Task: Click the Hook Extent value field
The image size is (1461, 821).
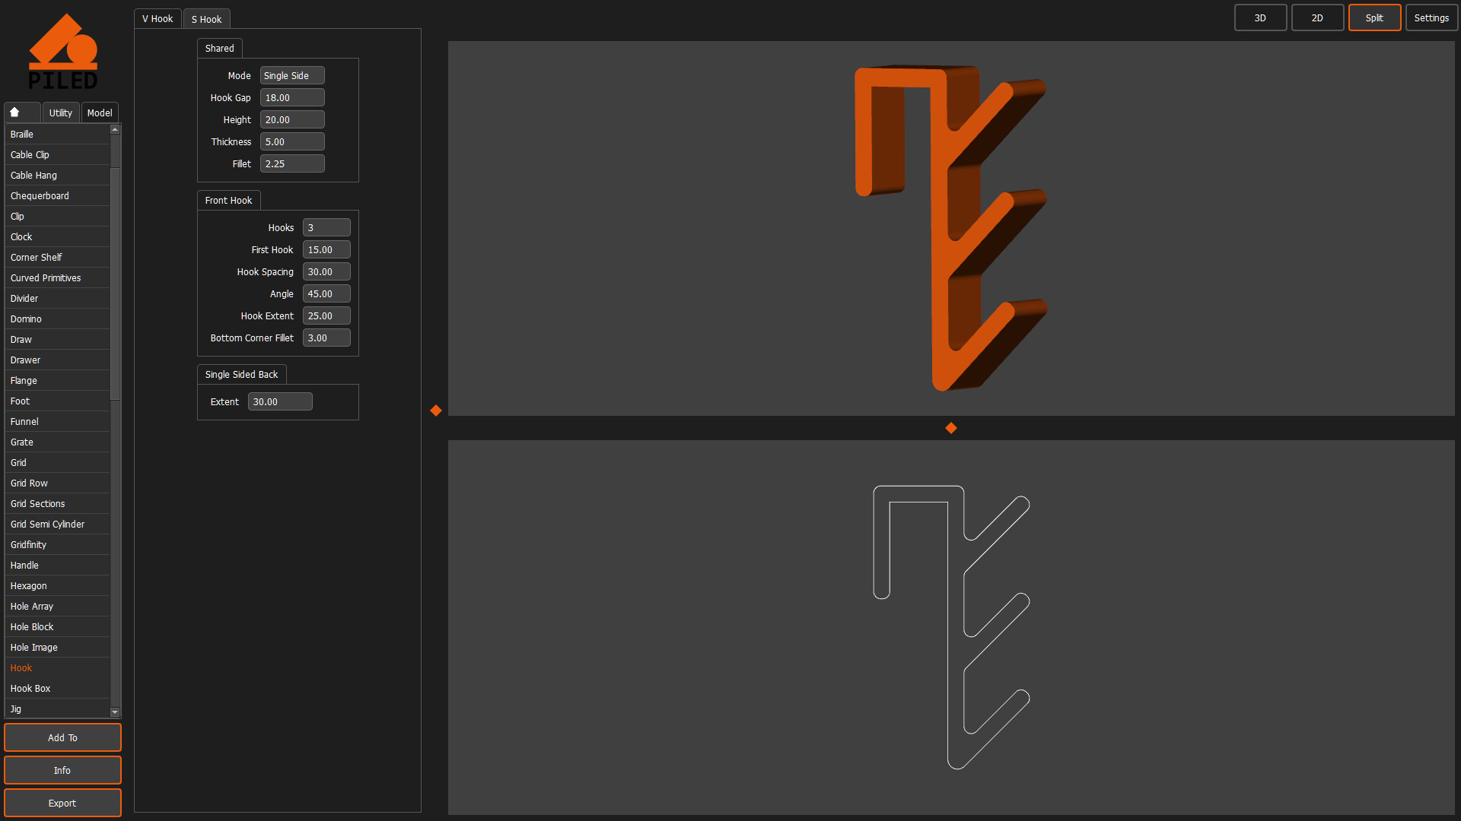Action: pyautogui.click(x=326, y=316)
